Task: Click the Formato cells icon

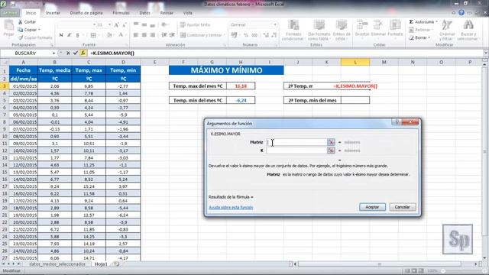Action: [x=395, y=25]
